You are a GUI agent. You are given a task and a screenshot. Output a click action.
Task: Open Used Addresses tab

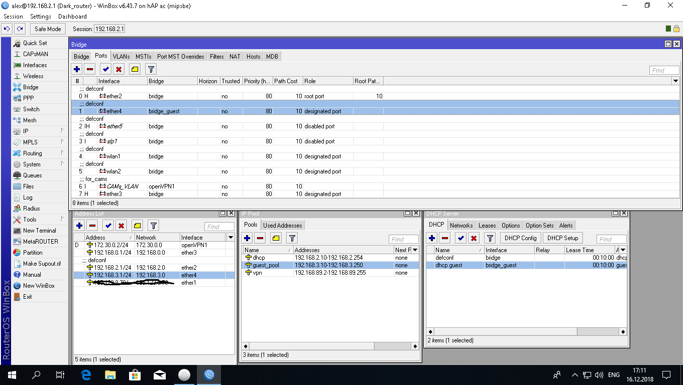pos(283,226)
